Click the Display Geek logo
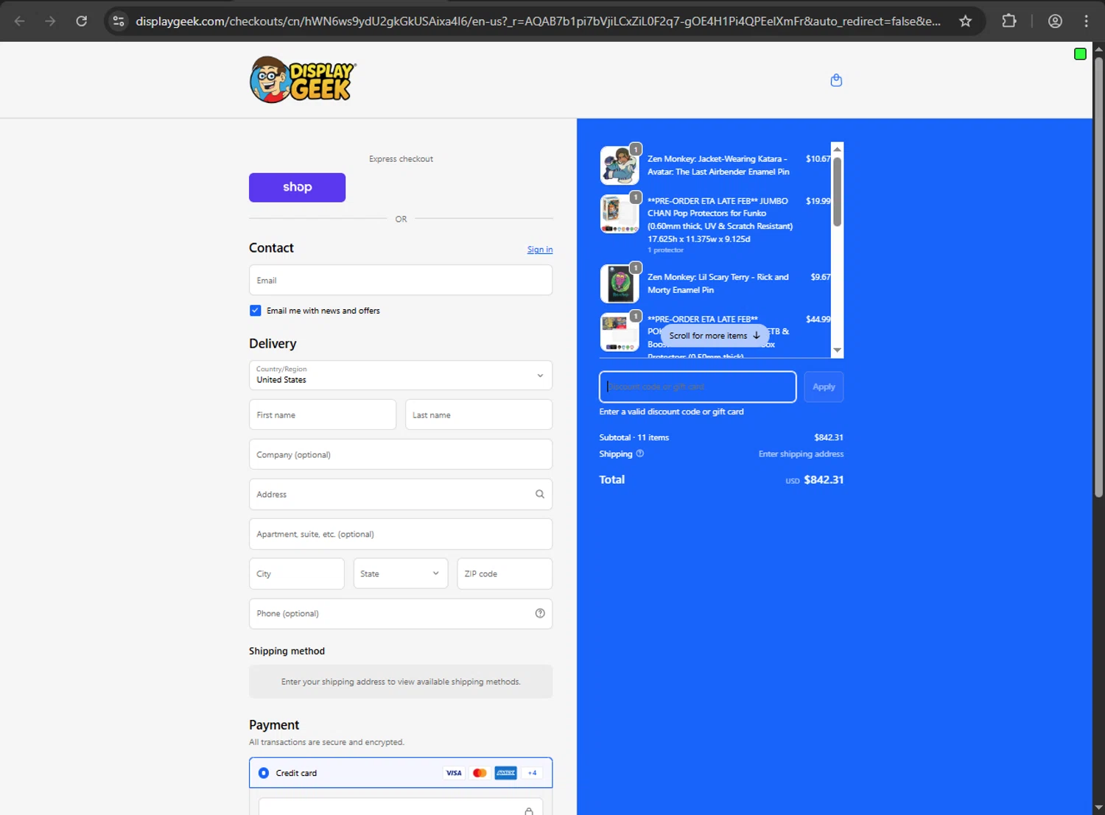The width and height of the screenshot is (1105, 815). point(303,80)
